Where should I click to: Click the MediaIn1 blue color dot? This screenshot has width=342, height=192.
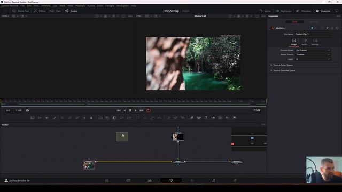click(312, 28)
